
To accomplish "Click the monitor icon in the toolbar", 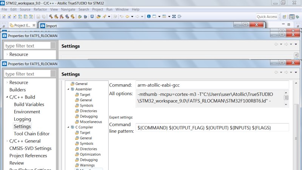I will 92,17.
